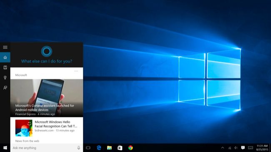This screenshot has width=271, height=152.
Task: Click the Windows Hello article thumbnail
Action: [24, 128]
